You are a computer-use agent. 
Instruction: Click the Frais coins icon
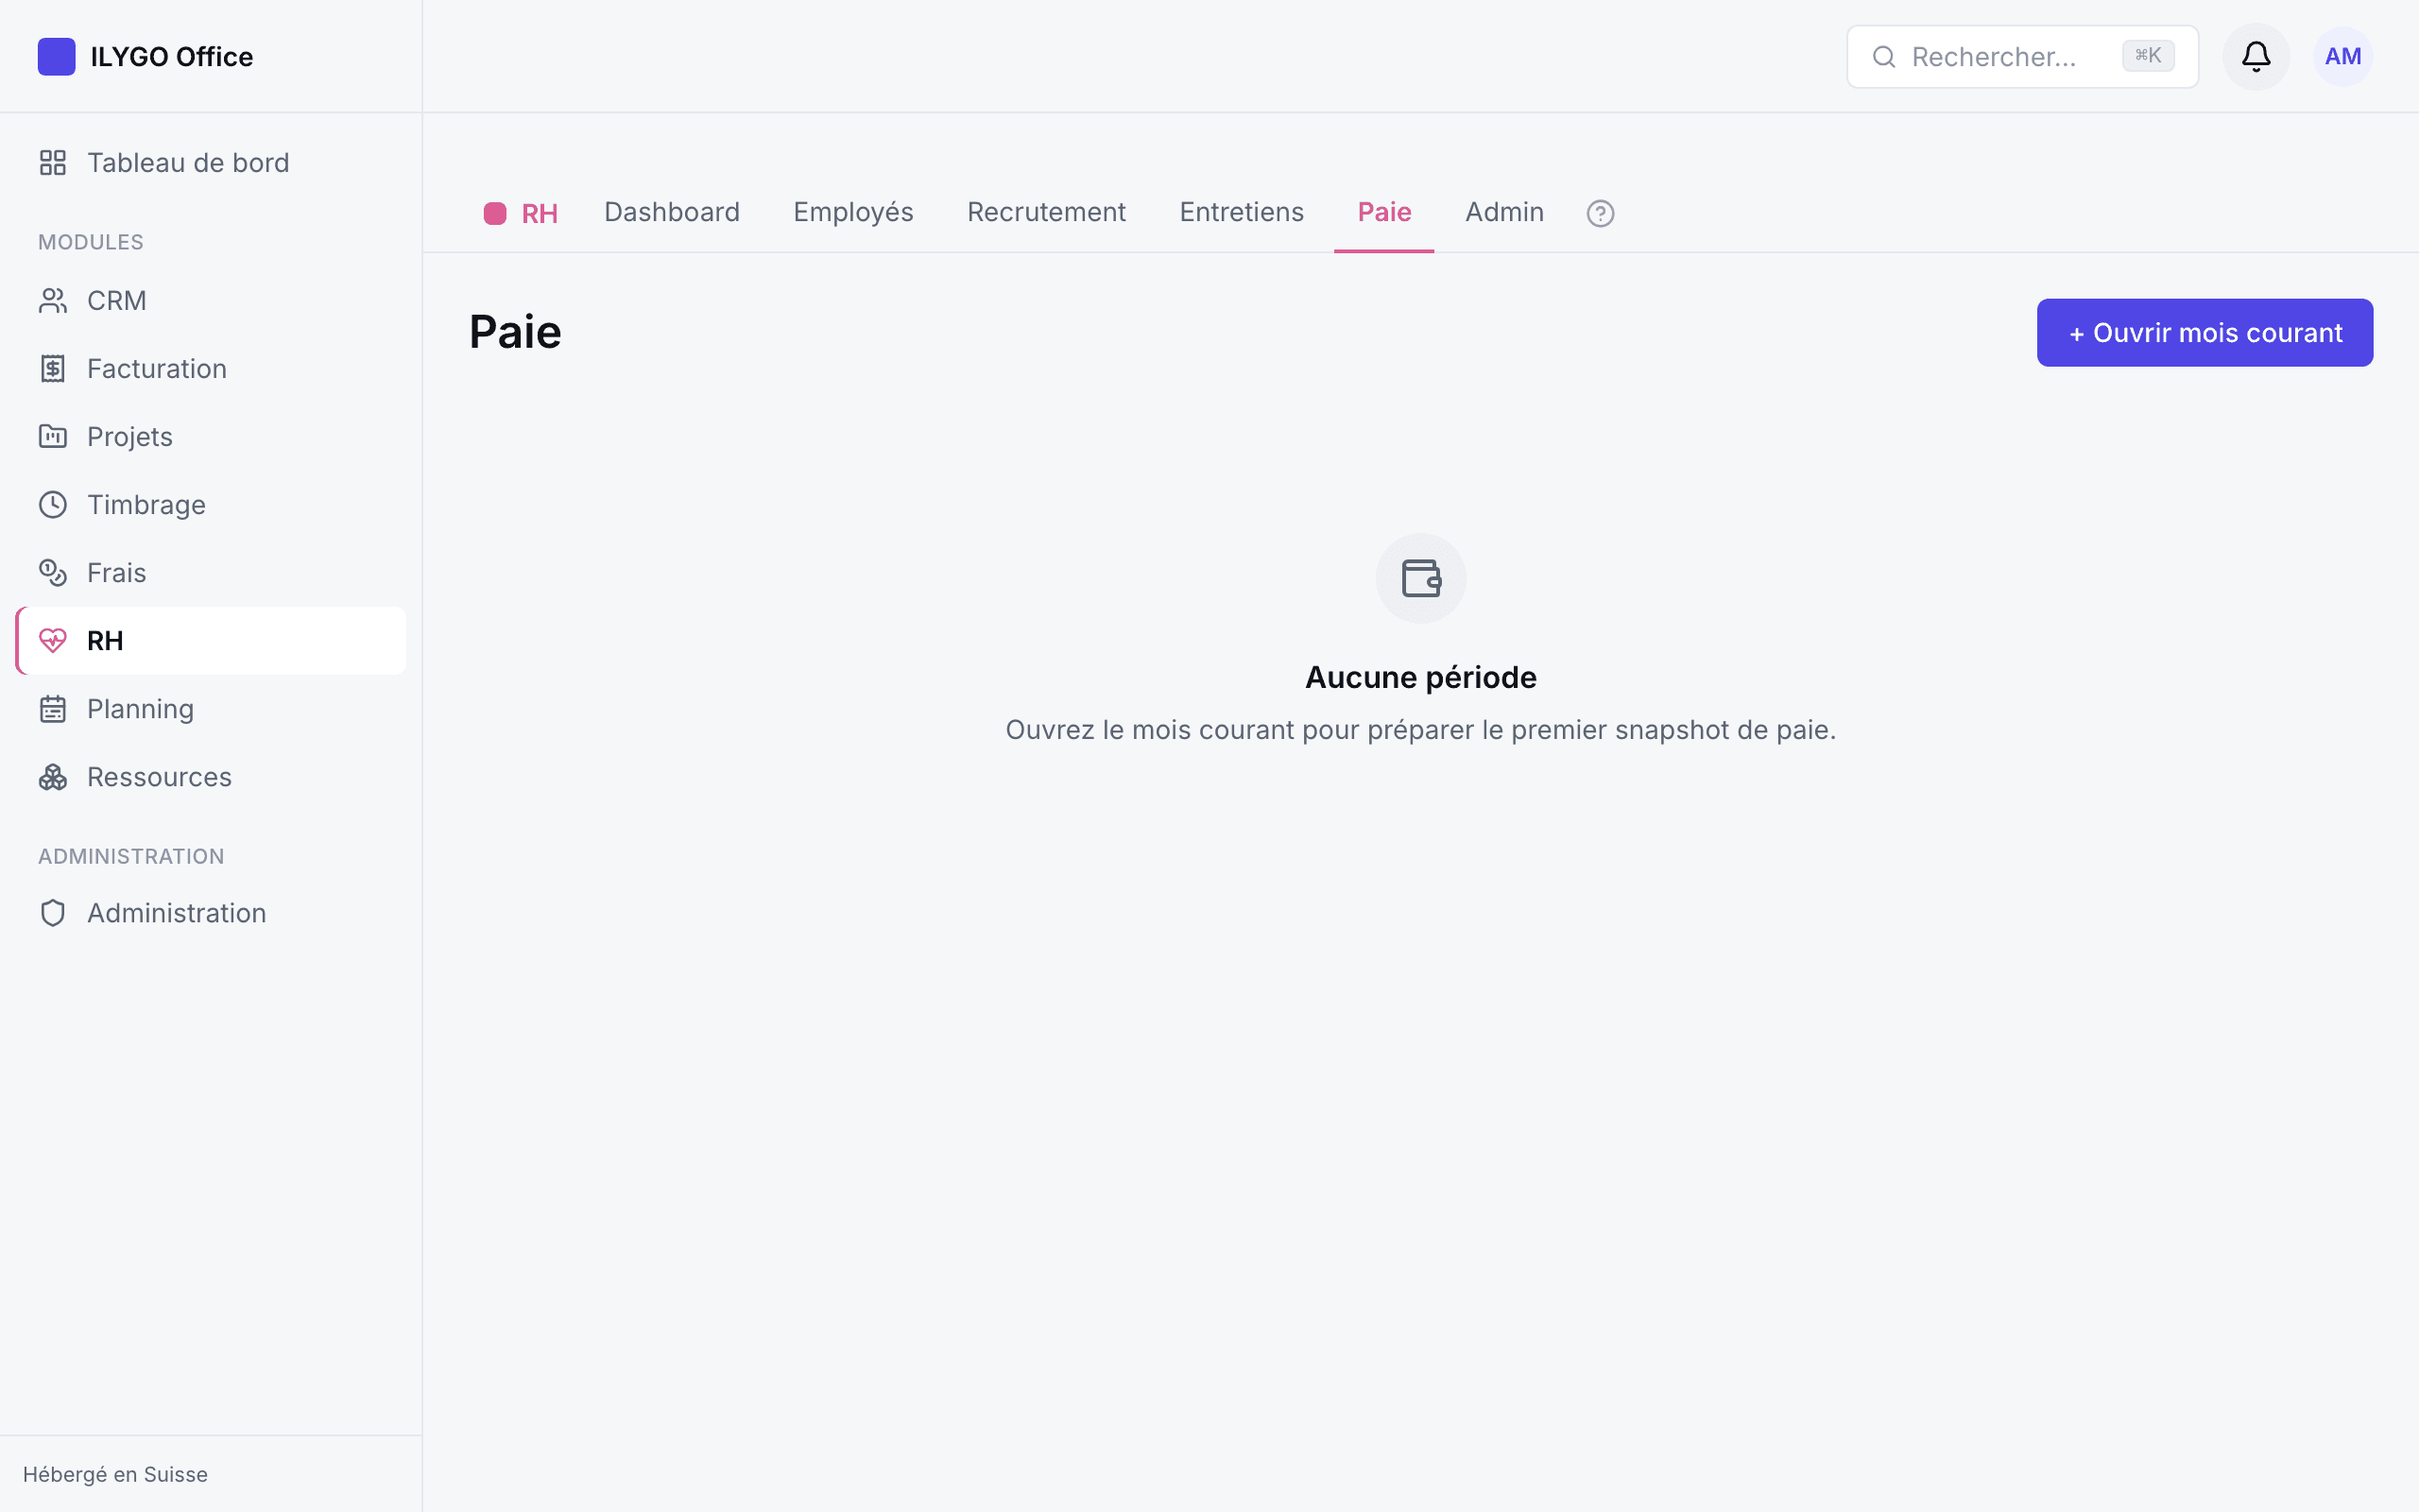click(x=53, y=573)
